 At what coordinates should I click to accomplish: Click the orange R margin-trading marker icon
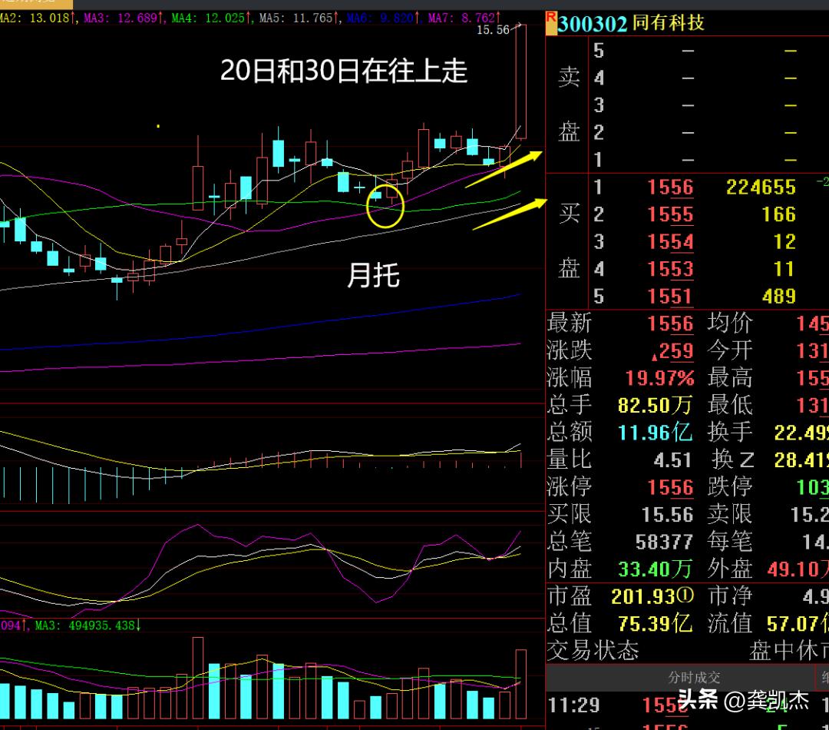coord(551,23)
